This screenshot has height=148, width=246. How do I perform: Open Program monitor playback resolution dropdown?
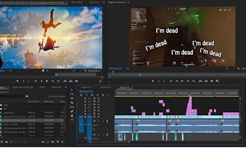click(230, 69)
